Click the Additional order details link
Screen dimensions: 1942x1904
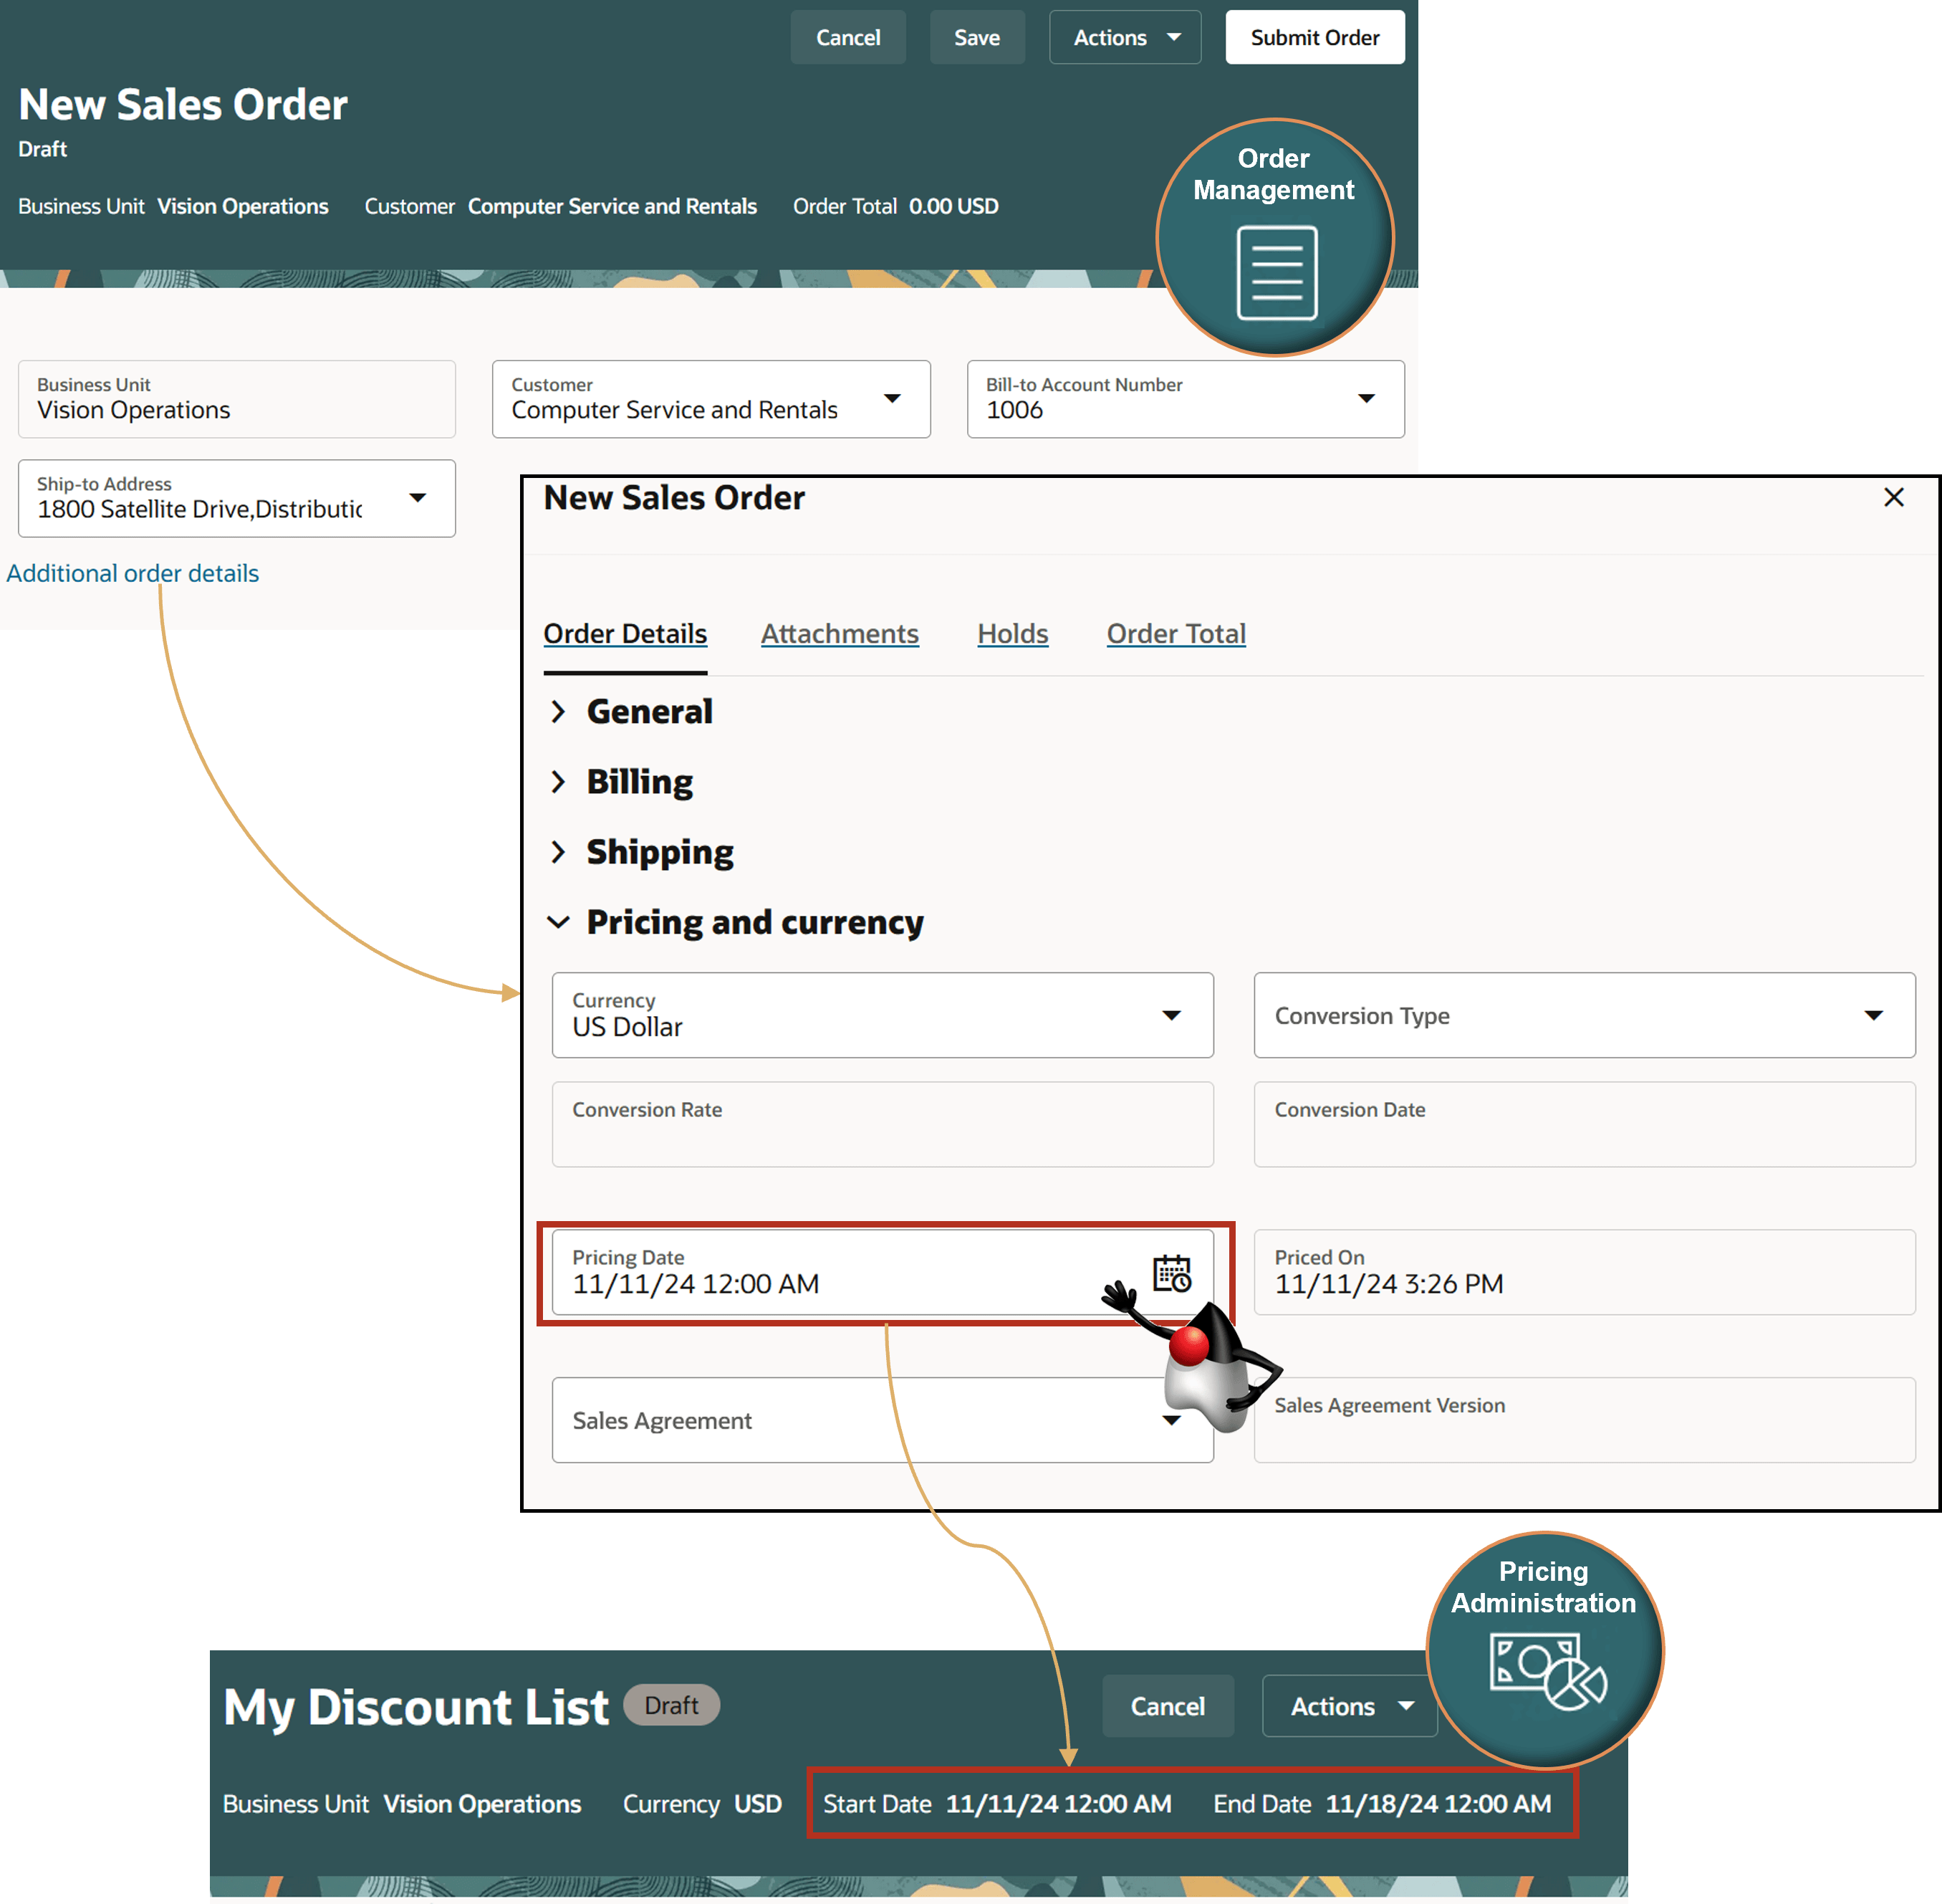point(132,573)
